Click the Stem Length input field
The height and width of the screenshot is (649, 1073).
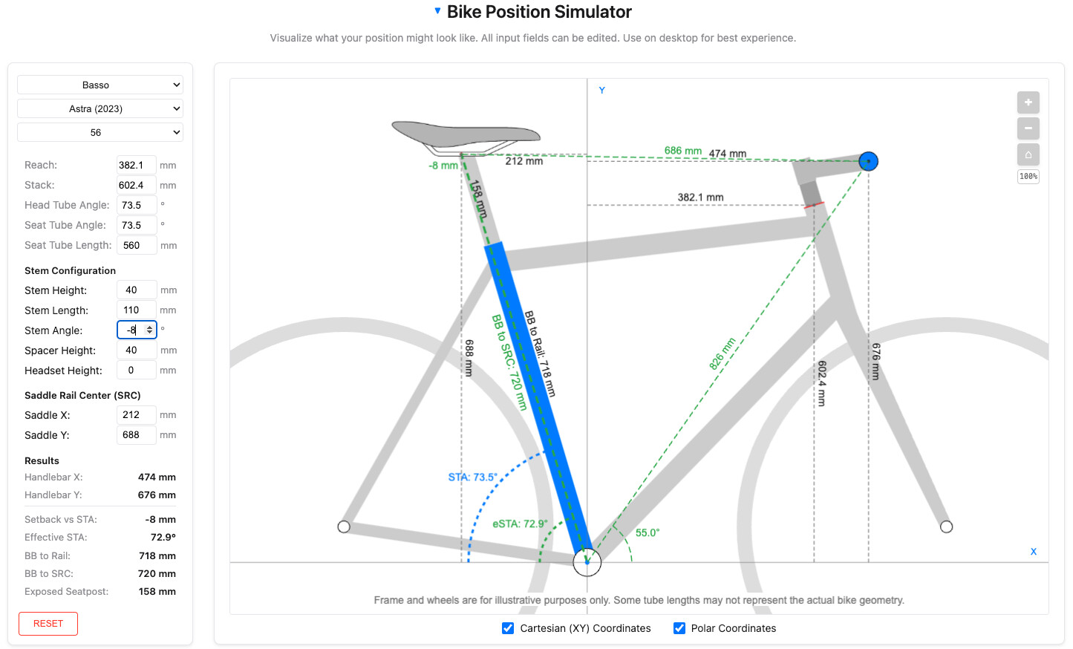(x=136, y=310)
